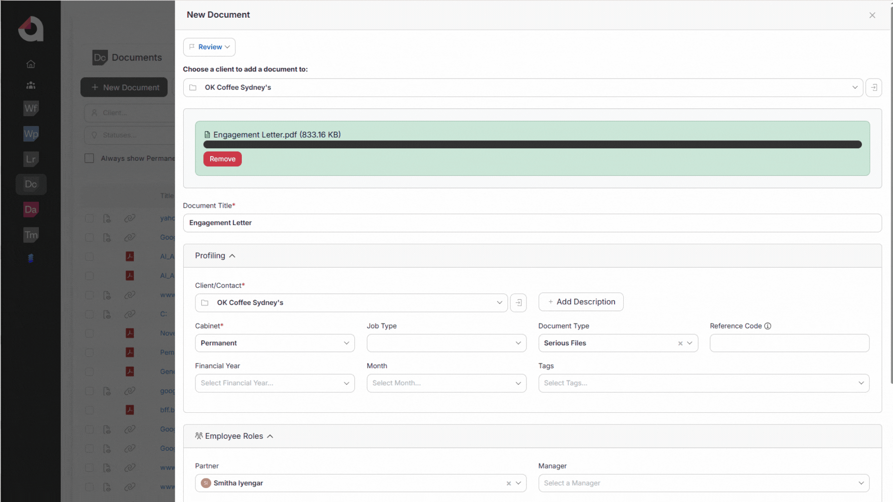
Task: Select the checkbox next to the Google row
Action: click(x=89, y=238)
